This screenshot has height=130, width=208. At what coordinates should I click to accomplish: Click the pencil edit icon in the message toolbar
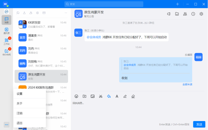pos(125,96)
